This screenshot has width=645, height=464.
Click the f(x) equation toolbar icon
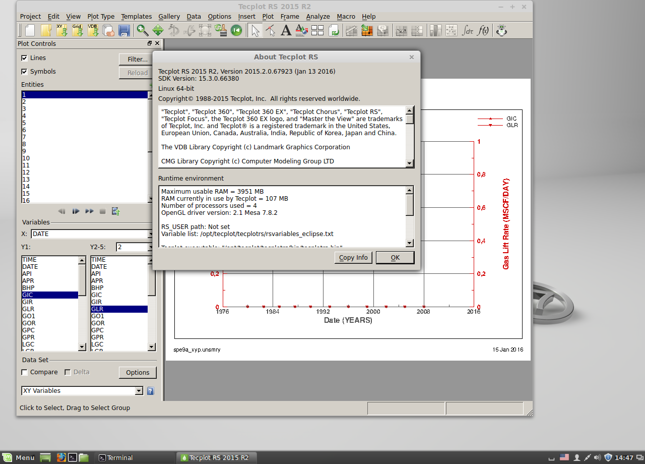pyautogui.click(x=483, y=30)
